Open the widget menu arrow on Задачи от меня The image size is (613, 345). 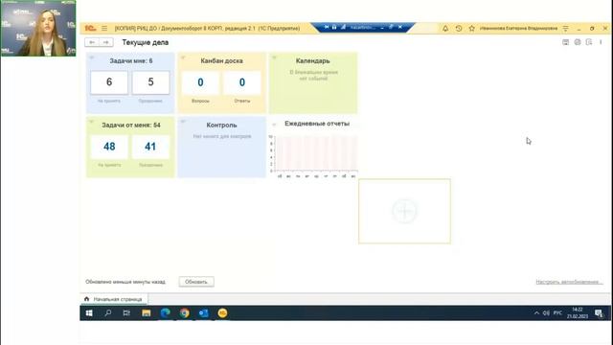coord(92,122)
